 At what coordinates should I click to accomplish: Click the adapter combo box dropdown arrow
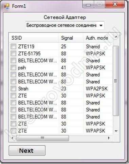101,25
